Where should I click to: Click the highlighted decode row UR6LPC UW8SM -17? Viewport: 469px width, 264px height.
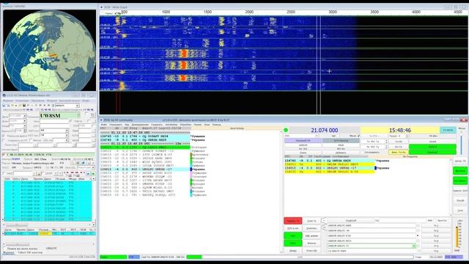click(145, 169)
